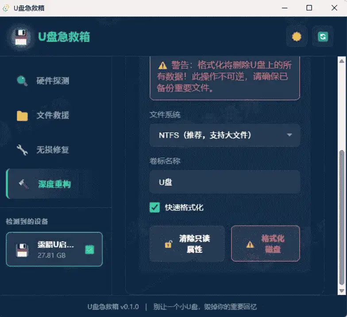The width and height of the screenshot is (347, 317).
Task: Click the dropdown arrow in file system box
Action: click(289, 135)
